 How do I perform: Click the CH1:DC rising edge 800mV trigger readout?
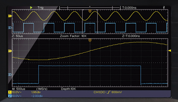pyautogui.click(x=108, y=92)
